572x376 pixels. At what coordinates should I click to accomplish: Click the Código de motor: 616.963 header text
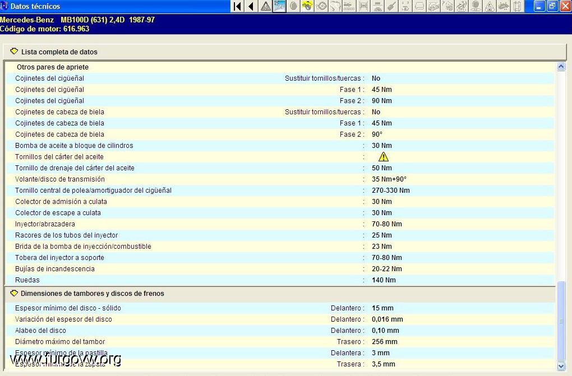click(44, 29)
